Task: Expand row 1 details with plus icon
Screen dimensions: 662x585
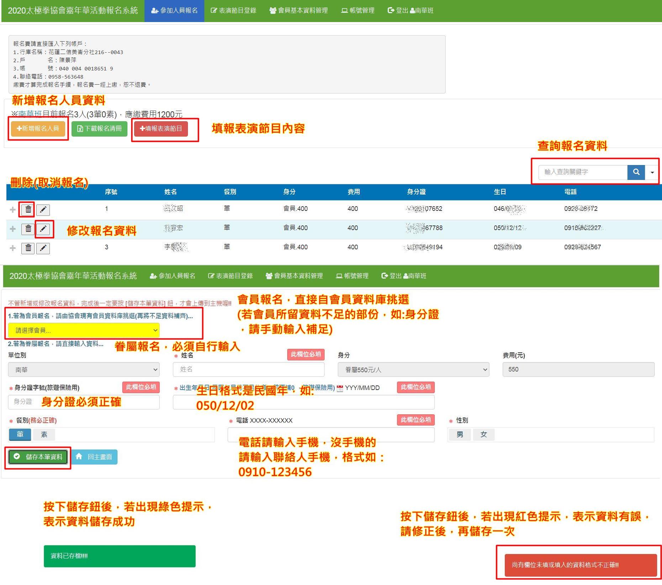Action: pyautogui.click(x=12, y=210)
